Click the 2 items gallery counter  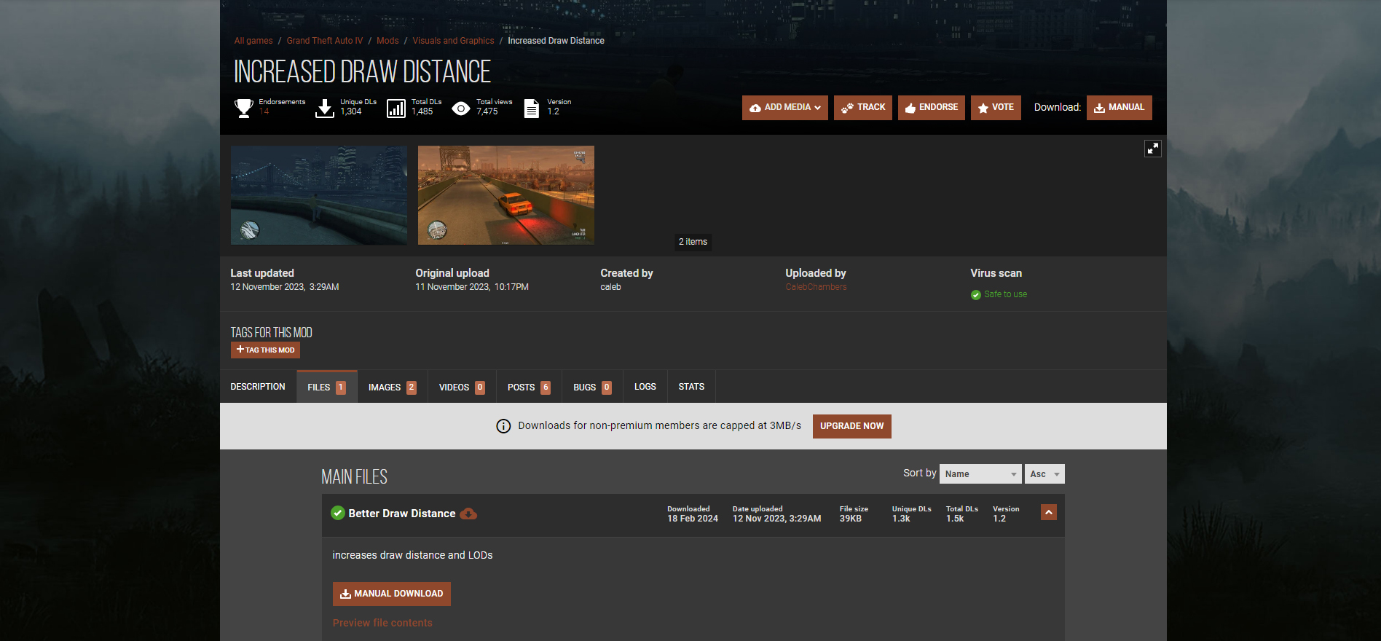[x=693, y=242]
